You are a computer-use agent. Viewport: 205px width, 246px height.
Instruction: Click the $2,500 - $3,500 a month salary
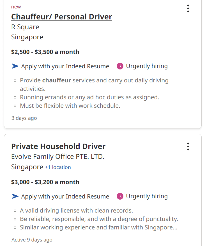45,52
